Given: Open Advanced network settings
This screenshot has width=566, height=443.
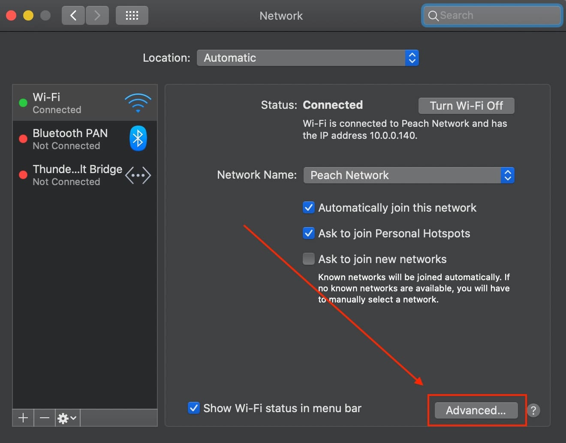Looking at the screenshot, I should [476, 410].
